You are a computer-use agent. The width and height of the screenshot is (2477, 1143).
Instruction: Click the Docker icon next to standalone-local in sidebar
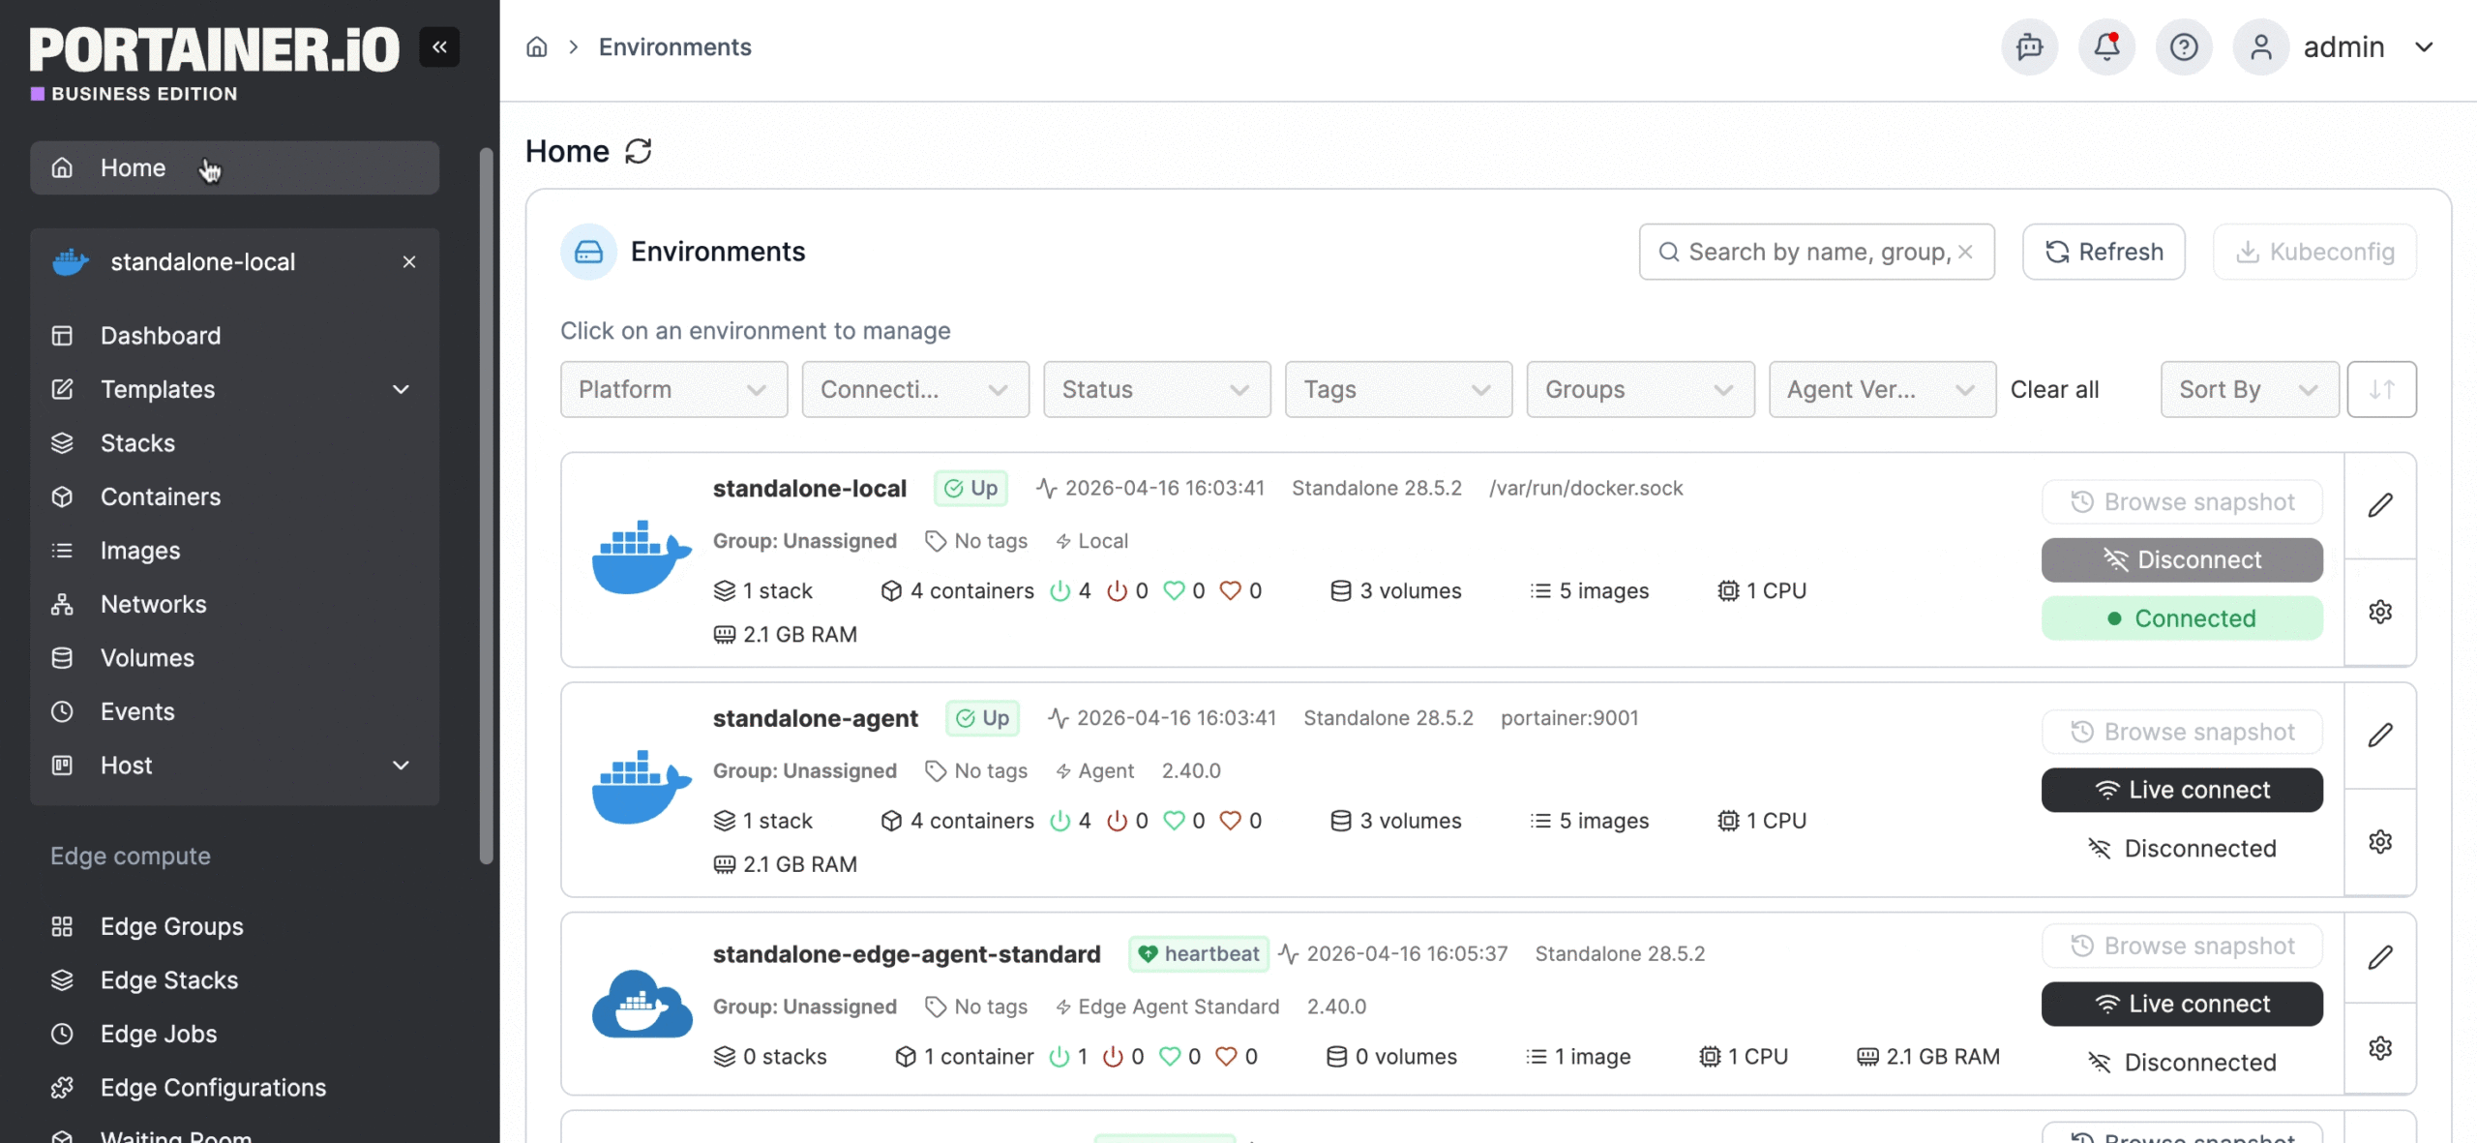[x=70, y=261]
